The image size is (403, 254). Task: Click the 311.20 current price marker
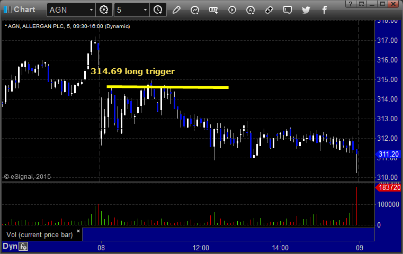tap(388, 155)
